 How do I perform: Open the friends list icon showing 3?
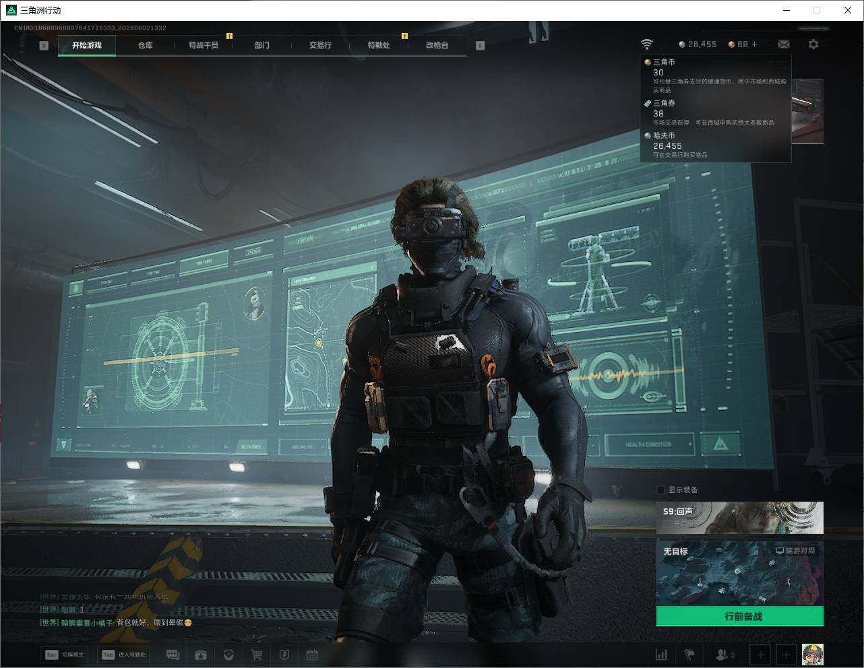click(x=724, y=655)
